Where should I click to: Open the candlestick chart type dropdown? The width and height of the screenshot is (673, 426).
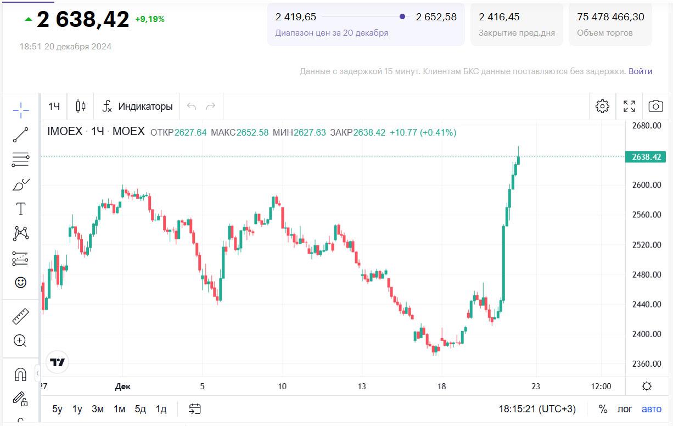81,107
